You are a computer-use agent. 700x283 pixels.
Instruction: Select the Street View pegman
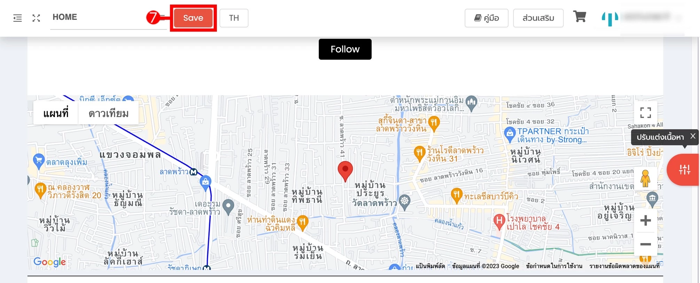pos(645,179)
